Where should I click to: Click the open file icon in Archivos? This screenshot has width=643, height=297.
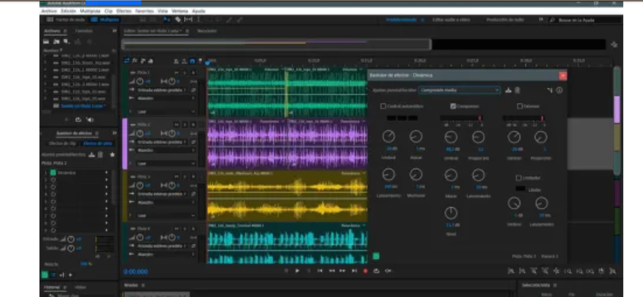coord(47,41)
